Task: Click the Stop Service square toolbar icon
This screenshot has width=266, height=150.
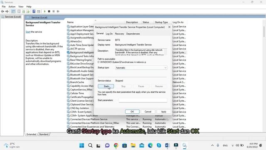Action: click(49, 11)
